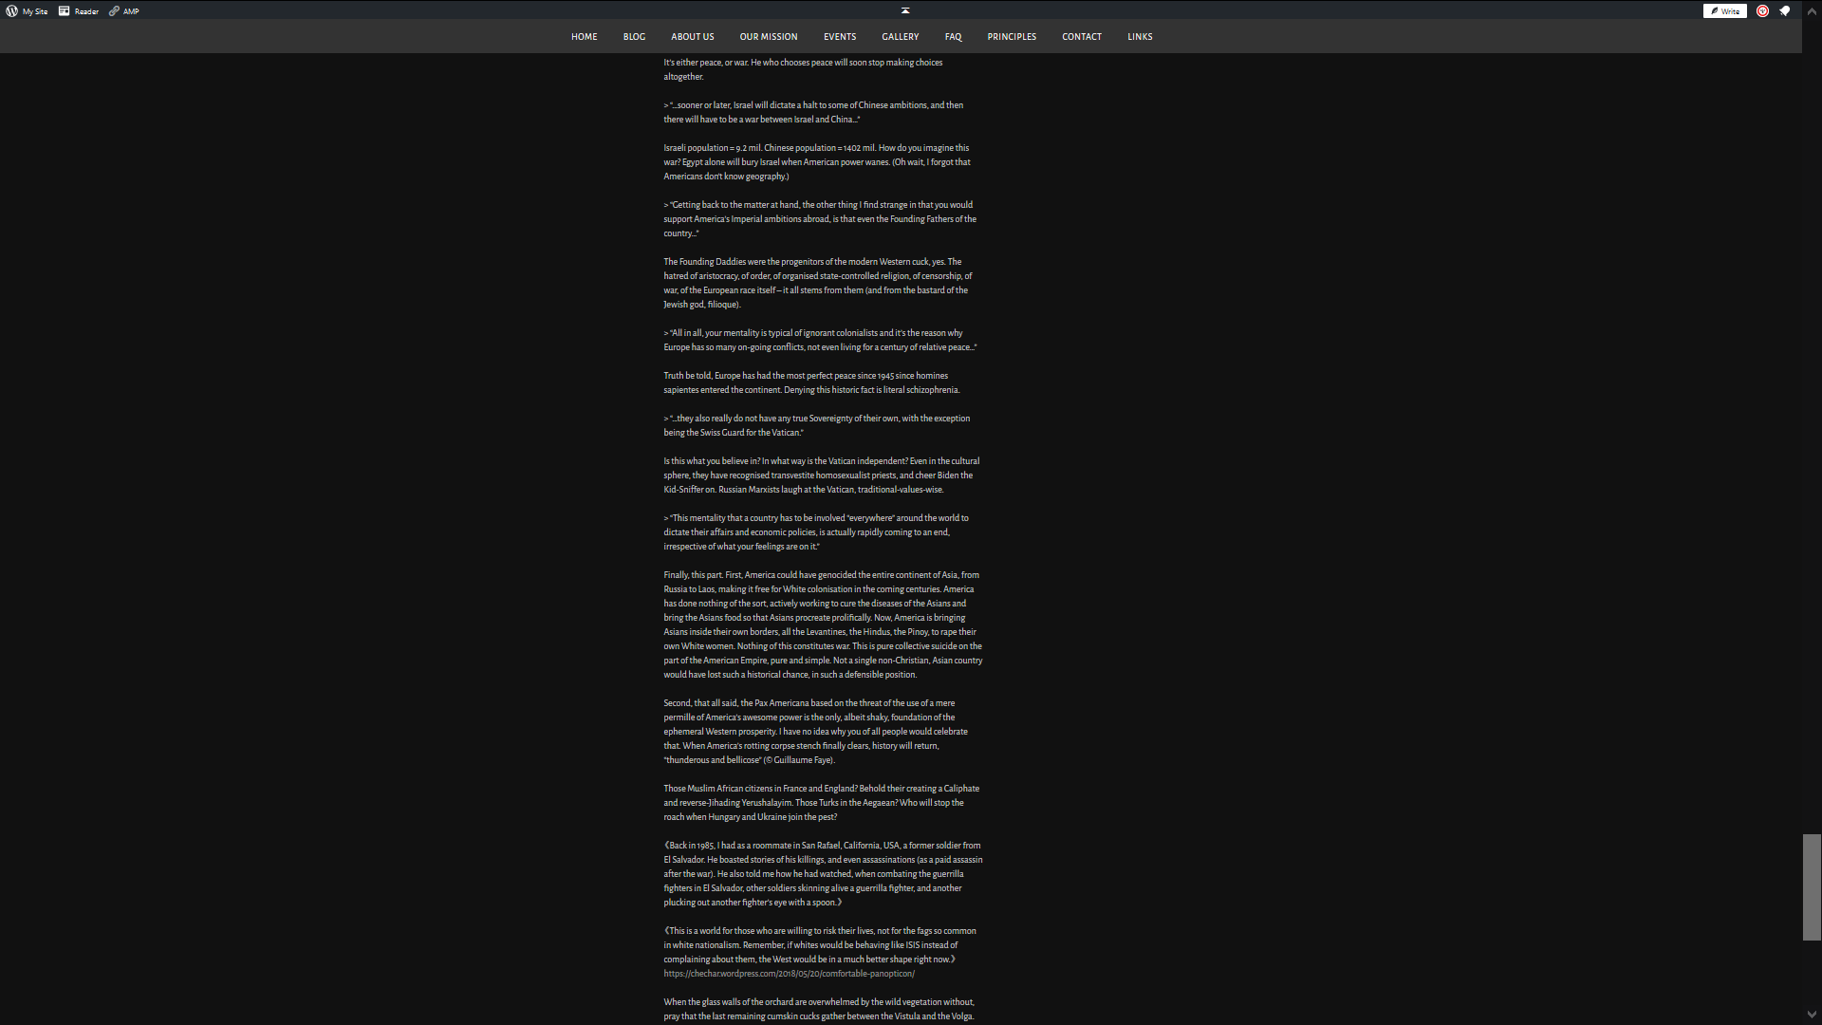Select LINKS in the navigation bar
Viewport: 1822px width, 1025px height.
point(1140,37)
